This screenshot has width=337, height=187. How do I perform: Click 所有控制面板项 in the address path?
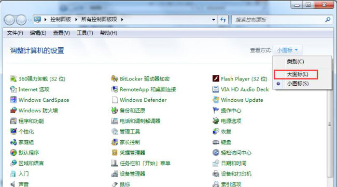click(x=99, y=20)
